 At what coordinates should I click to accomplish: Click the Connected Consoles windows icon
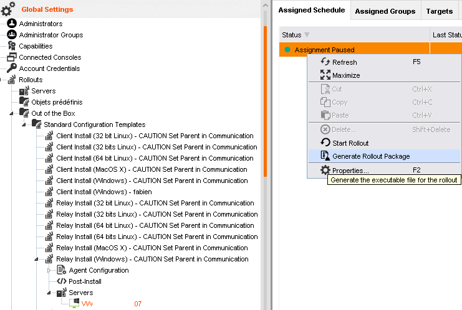[12, 57]
